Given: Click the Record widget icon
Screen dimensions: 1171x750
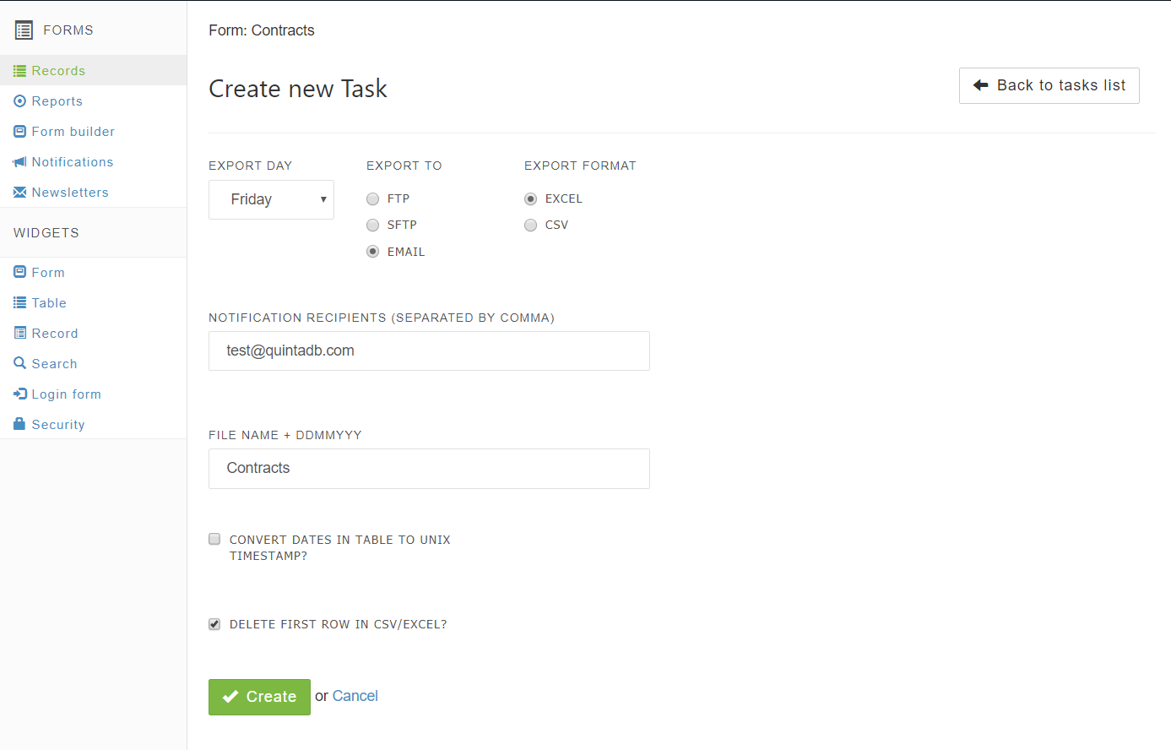Looking at the screenshot, I should (19, 334).
